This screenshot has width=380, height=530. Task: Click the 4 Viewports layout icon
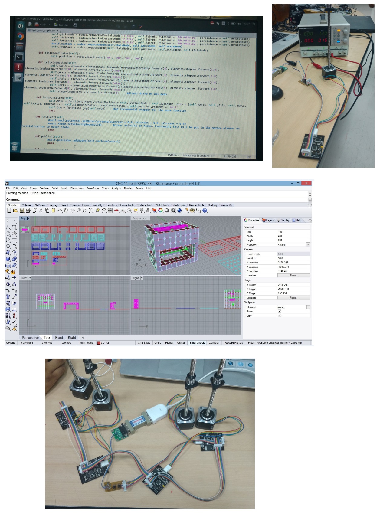click(x=110, y=211)
